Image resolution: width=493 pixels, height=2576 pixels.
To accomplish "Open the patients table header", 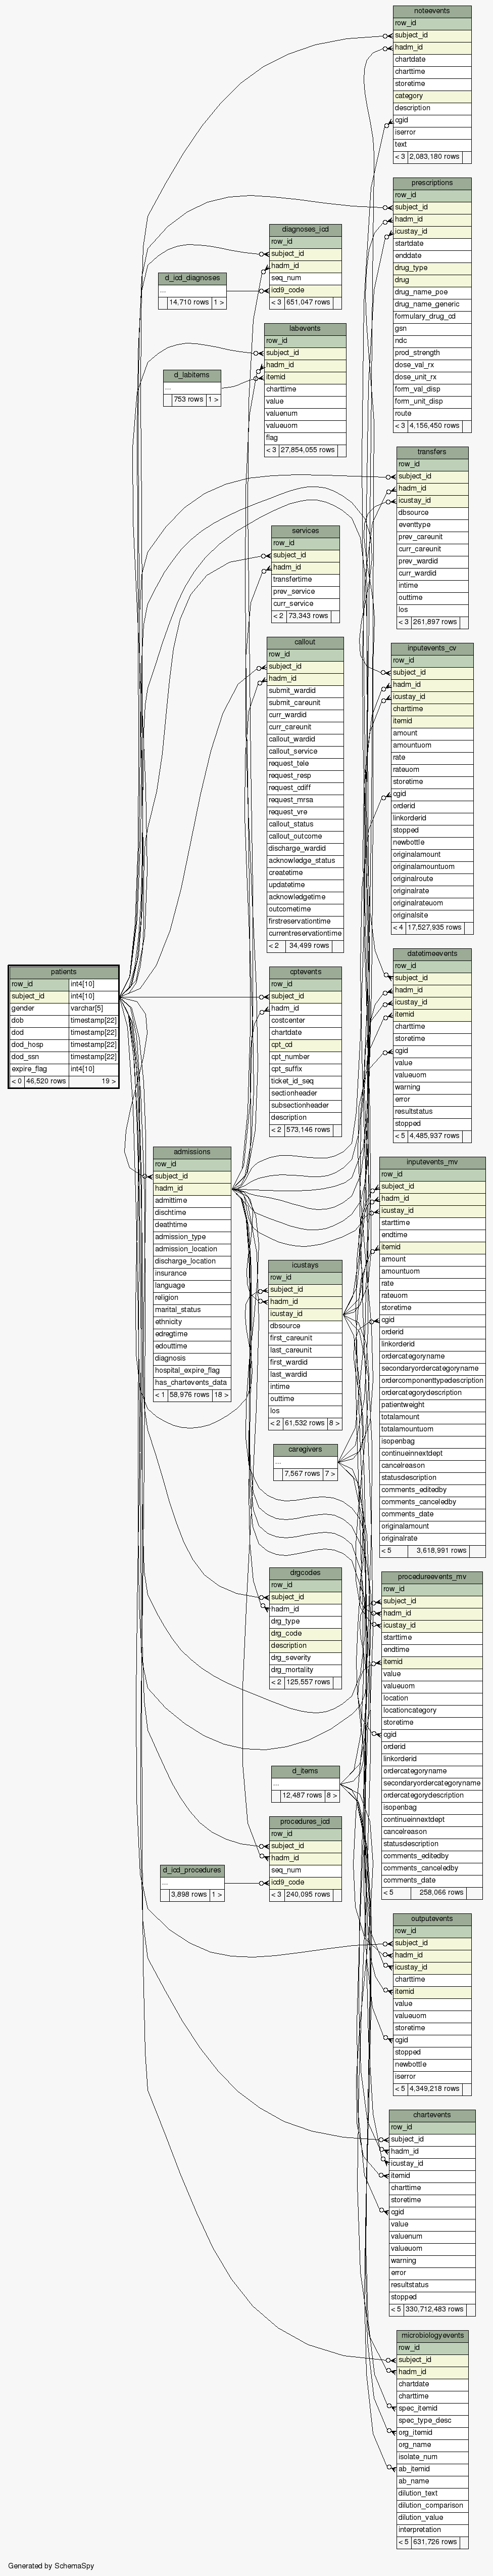I will tap(63, 972).
